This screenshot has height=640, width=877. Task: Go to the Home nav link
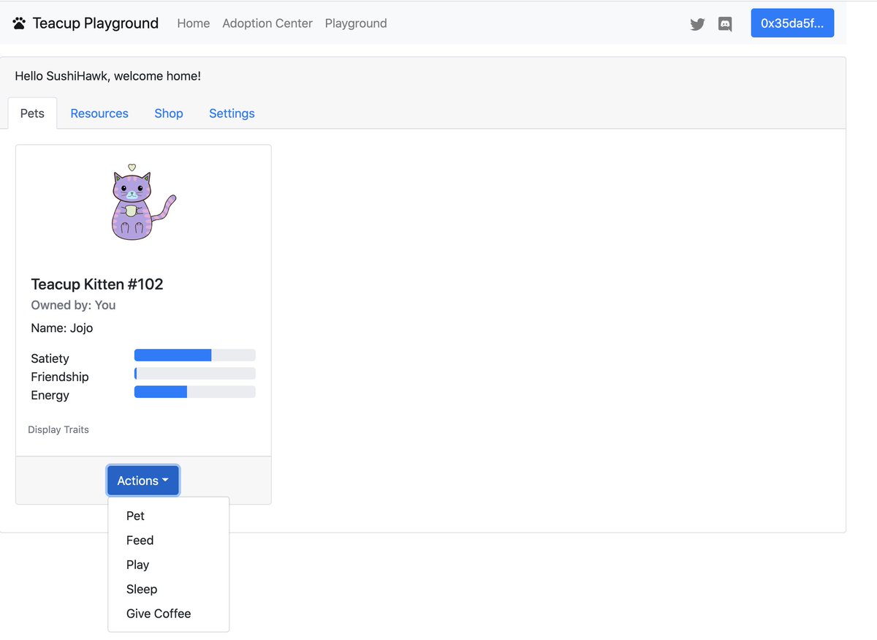194,23
